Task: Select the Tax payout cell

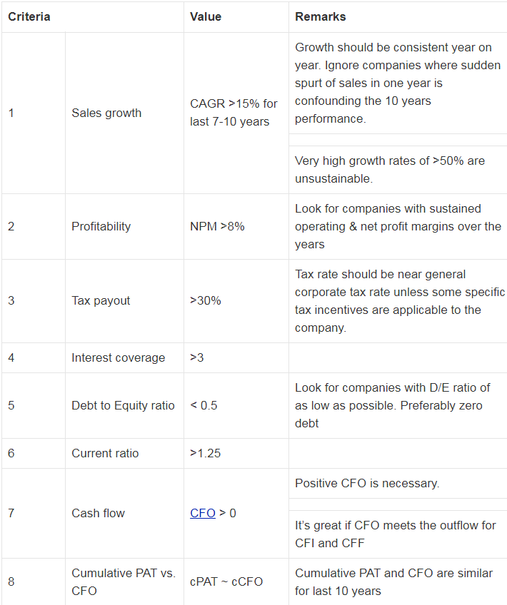Action: pos(101,300)
